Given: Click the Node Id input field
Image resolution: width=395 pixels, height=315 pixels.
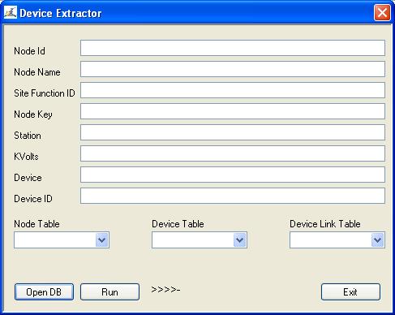Looking at the screenshot, I should 233,48.
